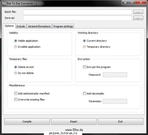Switch to the Include tab
The width and height of the screenshot is (148, 135).
click(x=21, y=26)
